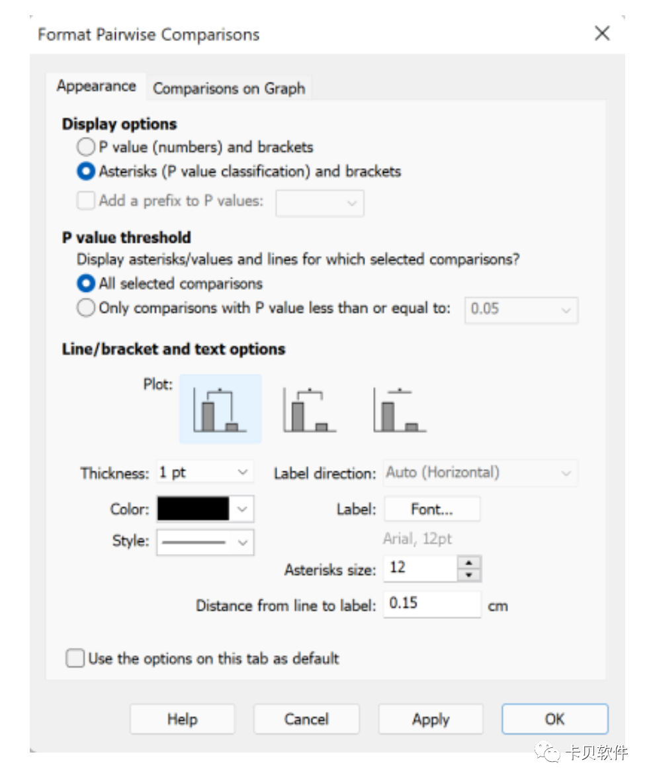
Task: Open the Thickness dropdown
Action: (205, 472)
